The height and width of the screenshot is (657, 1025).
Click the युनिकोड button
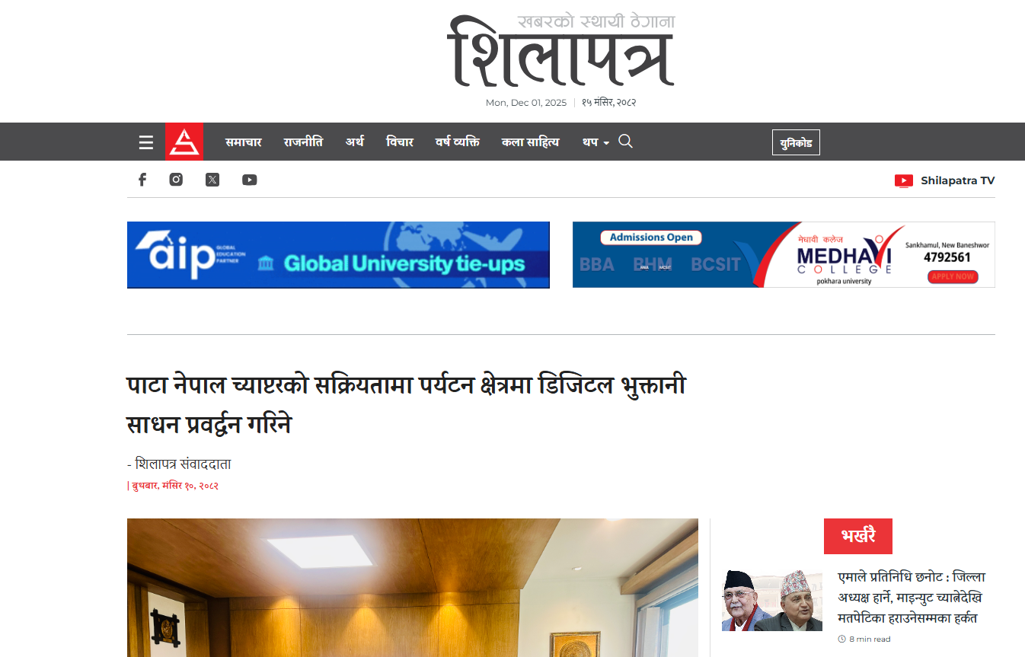[796, 142]
